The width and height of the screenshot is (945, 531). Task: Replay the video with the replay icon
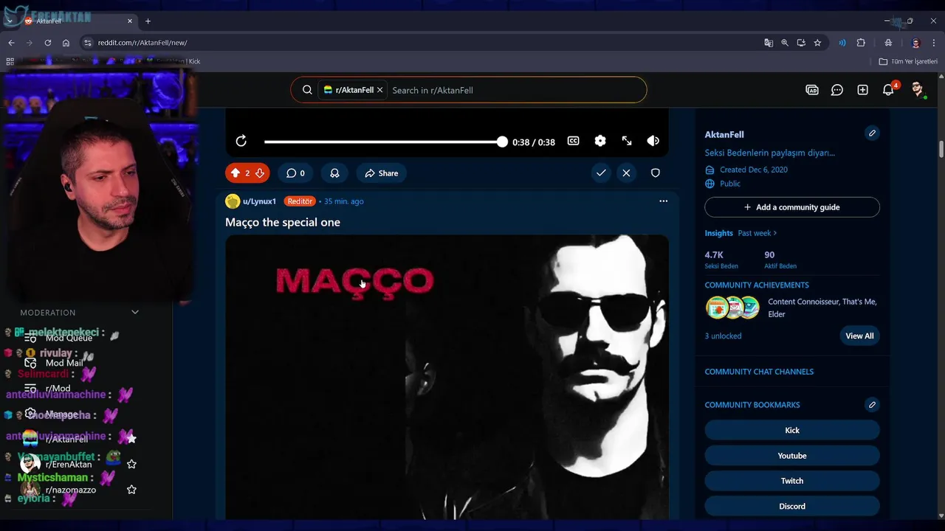coord(241,141)
